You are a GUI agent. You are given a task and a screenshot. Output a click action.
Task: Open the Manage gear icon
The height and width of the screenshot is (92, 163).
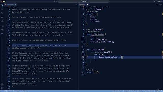pos(2,88)
